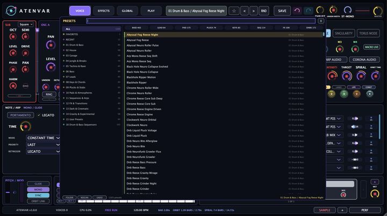
Task: Click the Atenvar logo icon
Action: pyautogui.click(x=11, y=11)
